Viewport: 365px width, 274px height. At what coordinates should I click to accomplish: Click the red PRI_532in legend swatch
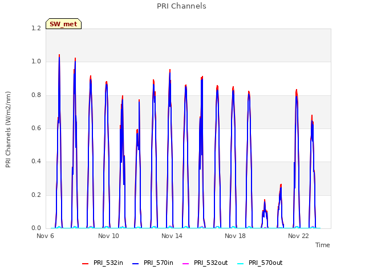pyautogui.click(x=85, y=264)
